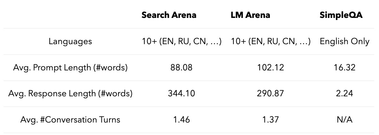Click the 88.08 prompt length value
The height and width of the screenshot is (135, 379).
(181, 67)
